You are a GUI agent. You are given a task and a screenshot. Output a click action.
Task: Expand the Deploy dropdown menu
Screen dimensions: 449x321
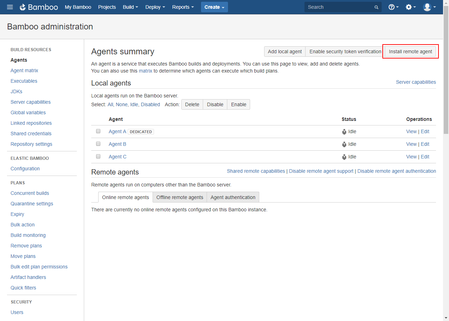[155, 7]
